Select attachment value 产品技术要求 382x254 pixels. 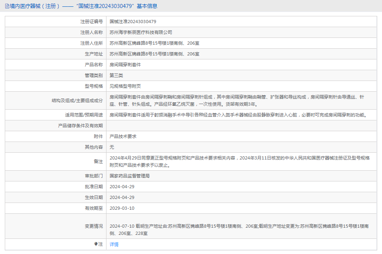(x=123, y=136)
